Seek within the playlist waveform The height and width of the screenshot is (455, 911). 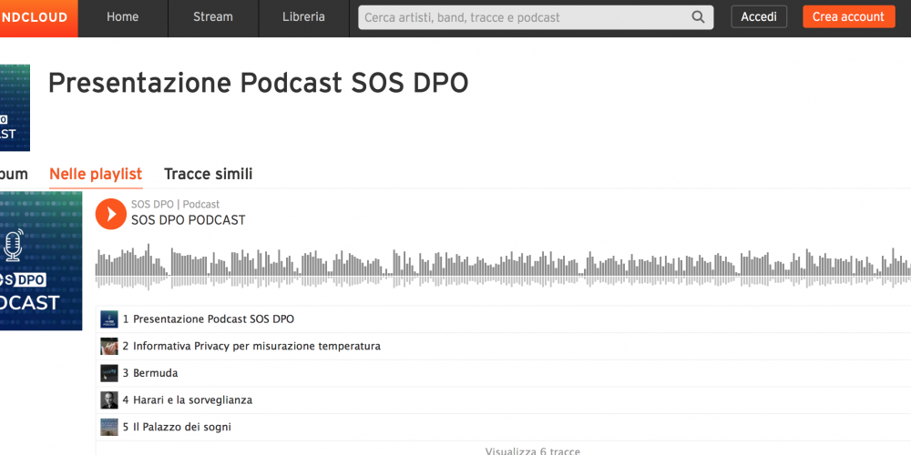click(503, 267)
